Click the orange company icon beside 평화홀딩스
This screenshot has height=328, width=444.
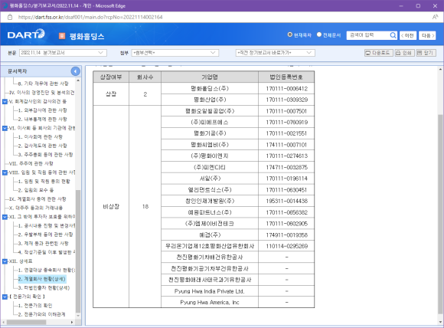click(62, 36)
